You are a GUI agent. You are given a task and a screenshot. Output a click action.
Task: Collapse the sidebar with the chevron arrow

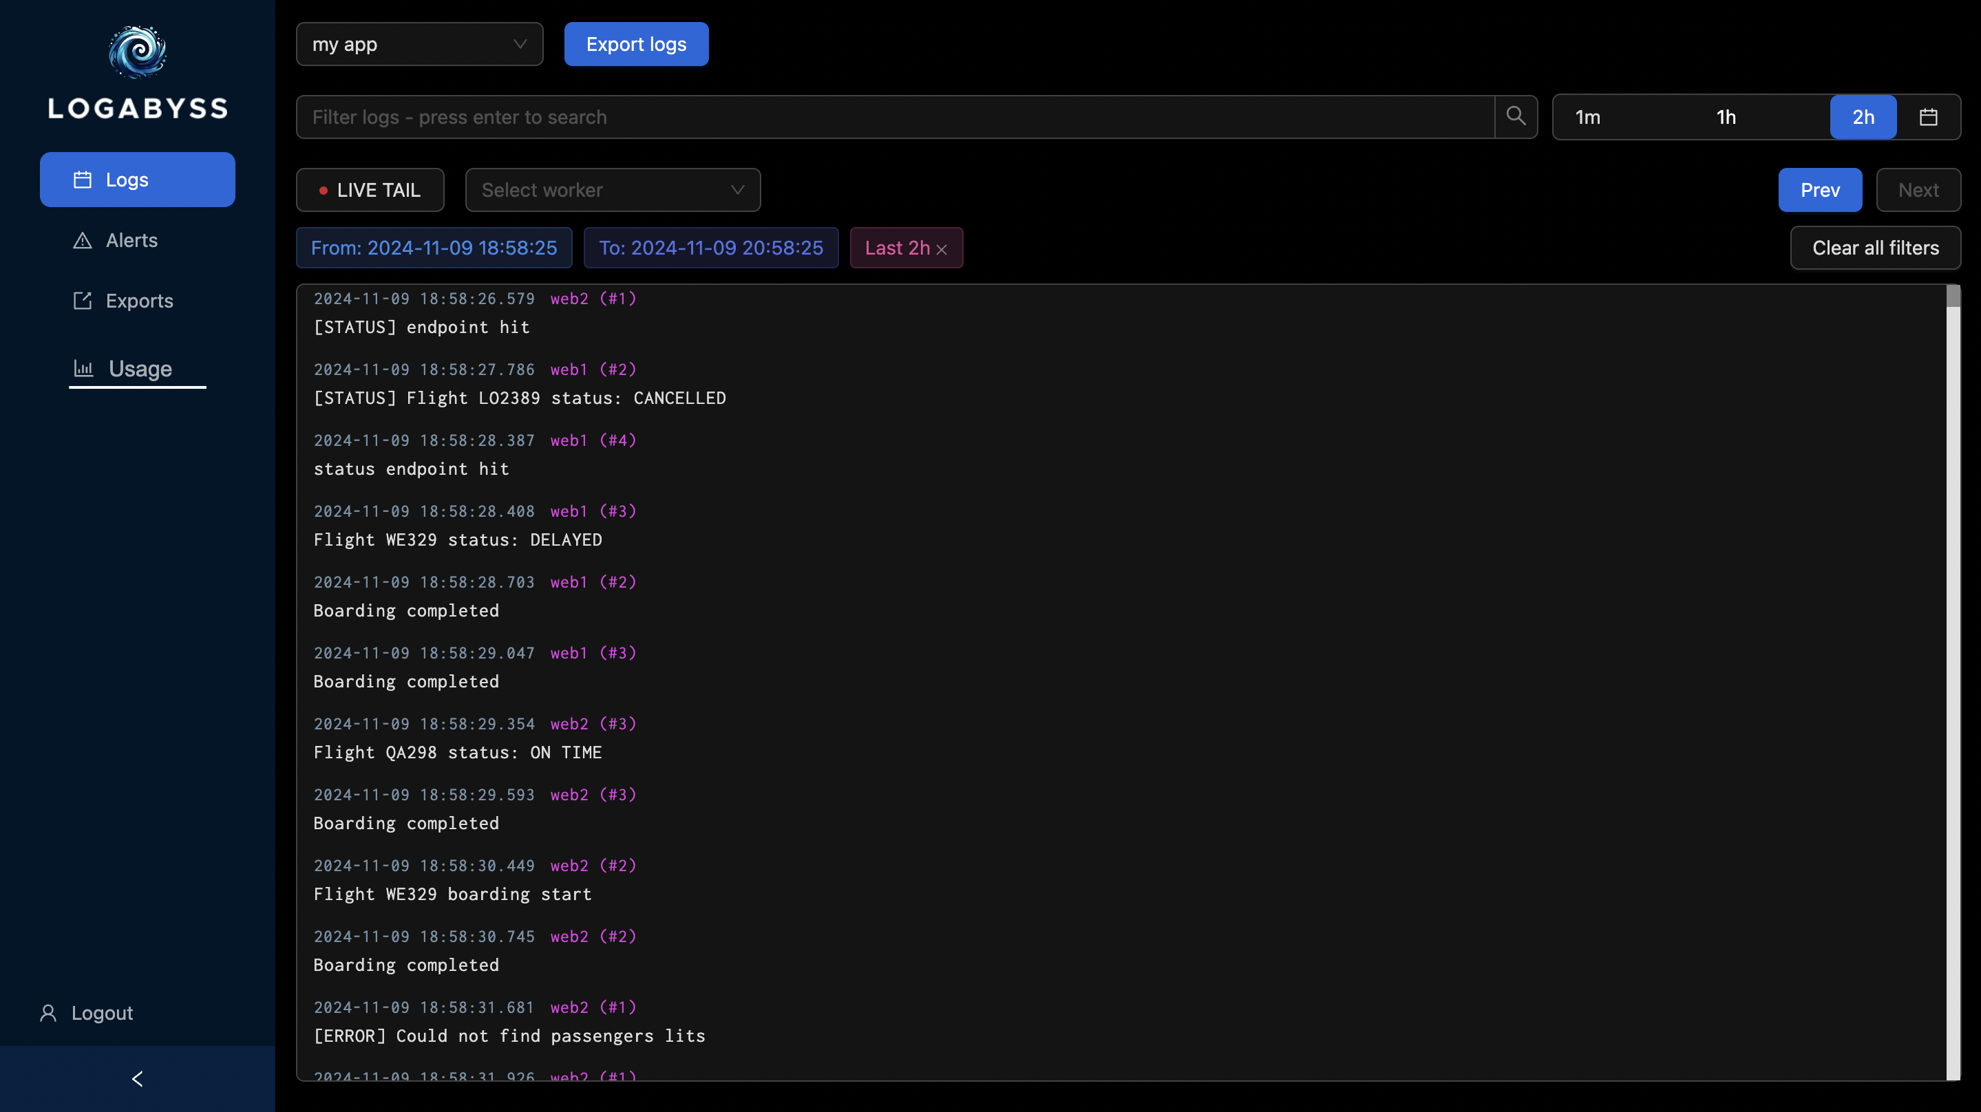pos(137,1078)
